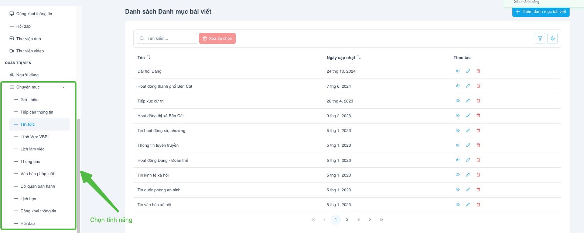The image size is (584, 233).
Task: Sort the table by Tên column
Action: point(148,58)
